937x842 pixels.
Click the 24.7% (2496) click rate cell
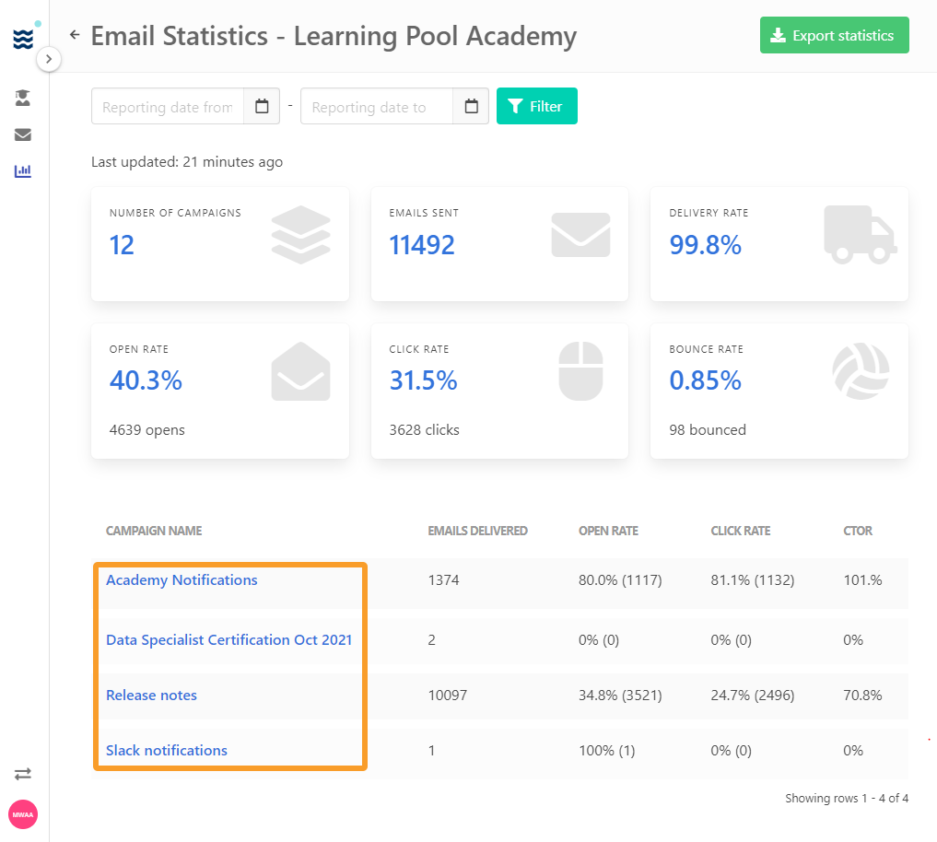(753, 695)
